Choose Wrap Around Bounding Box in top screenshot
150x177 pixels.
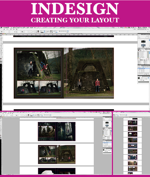[143, 60]
